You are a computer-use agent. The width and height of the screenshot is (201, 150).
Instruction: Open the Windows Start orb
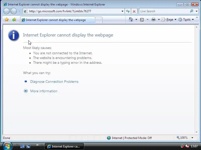point(7,146)
